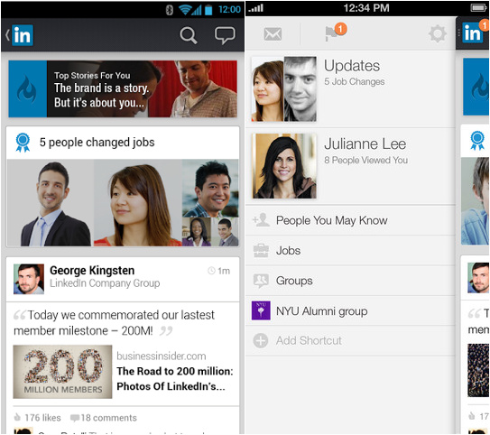The height and width of the screenshot is (435, 490).
Task: Open inbox with the envelope icon
Action: [x=273, y=33]
